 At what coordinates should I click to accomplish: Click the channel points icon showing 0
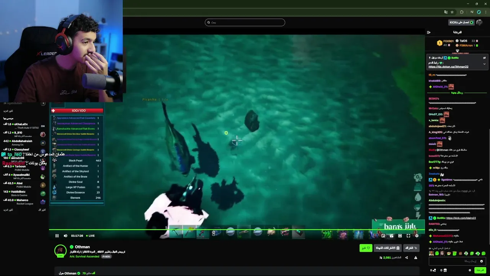433,270
